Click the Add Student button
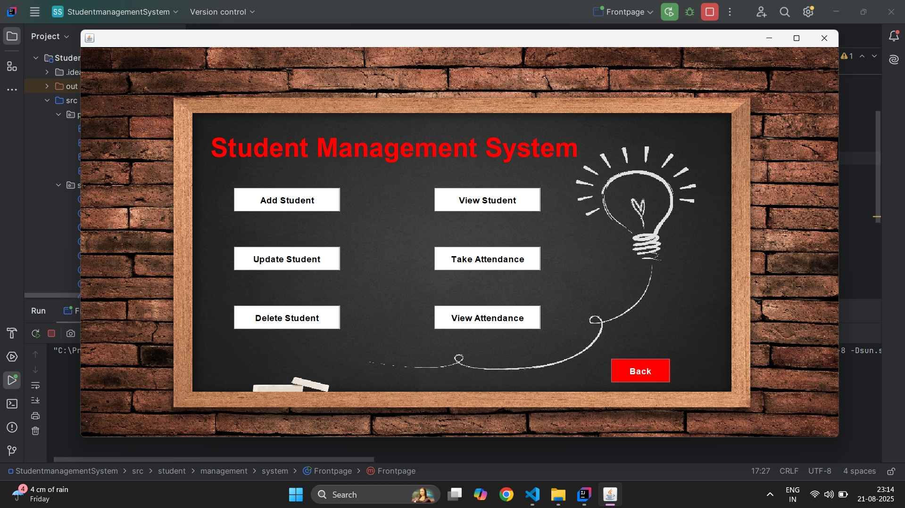Viewport: 905px width, 508px height. tap(287, 200)
